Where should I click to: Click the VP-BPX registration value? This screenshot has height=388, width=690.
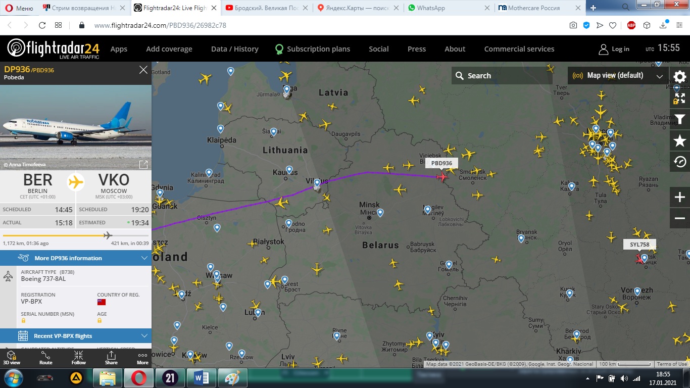click(31, 302)
